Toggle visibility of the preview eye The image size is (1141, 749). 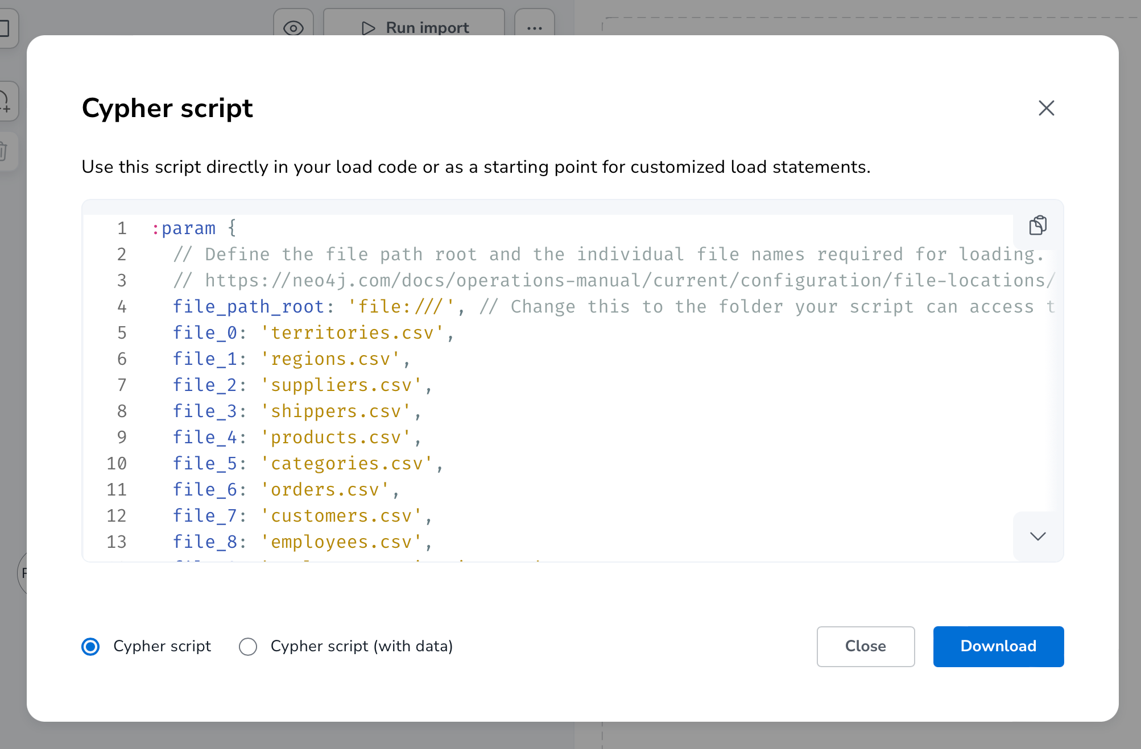293,26
